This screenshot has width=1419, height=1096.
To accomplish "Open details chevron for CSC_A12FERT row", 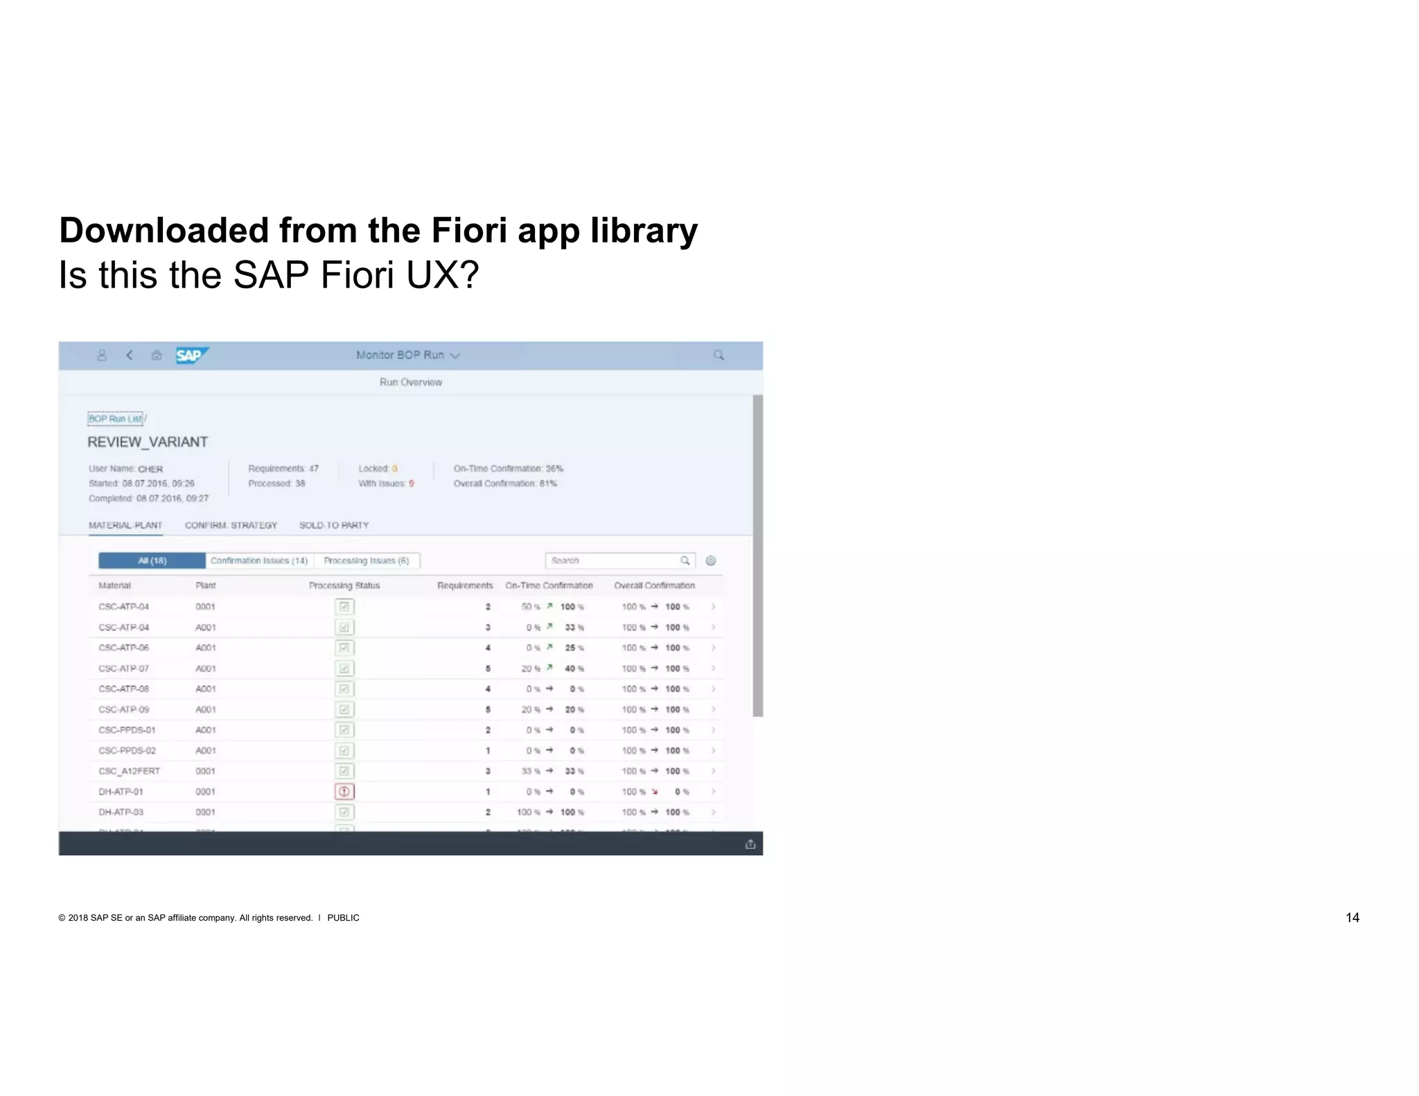I will 713,771.
